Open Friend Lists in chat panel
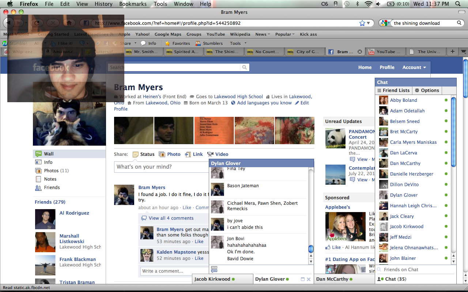The width and height of the screenshot is (468, 292). coord(393,91)
